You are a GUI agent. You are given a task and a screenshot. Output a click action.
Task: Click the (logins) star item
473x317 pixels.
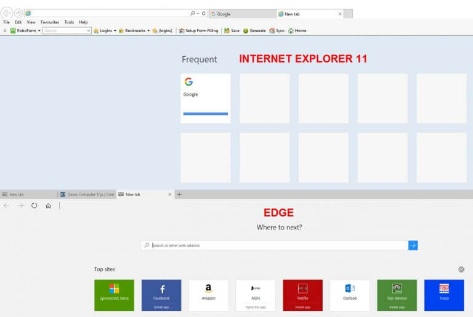[163, 30]
